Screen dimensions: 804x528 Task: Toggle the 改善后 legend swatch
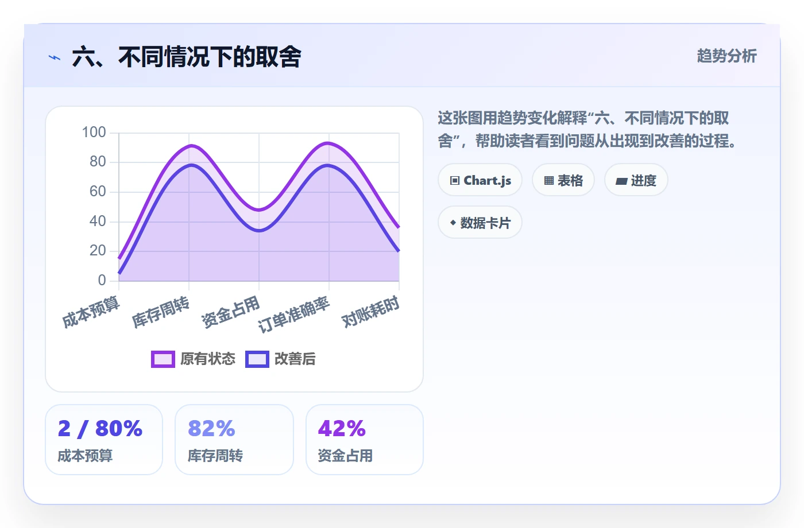257,359
